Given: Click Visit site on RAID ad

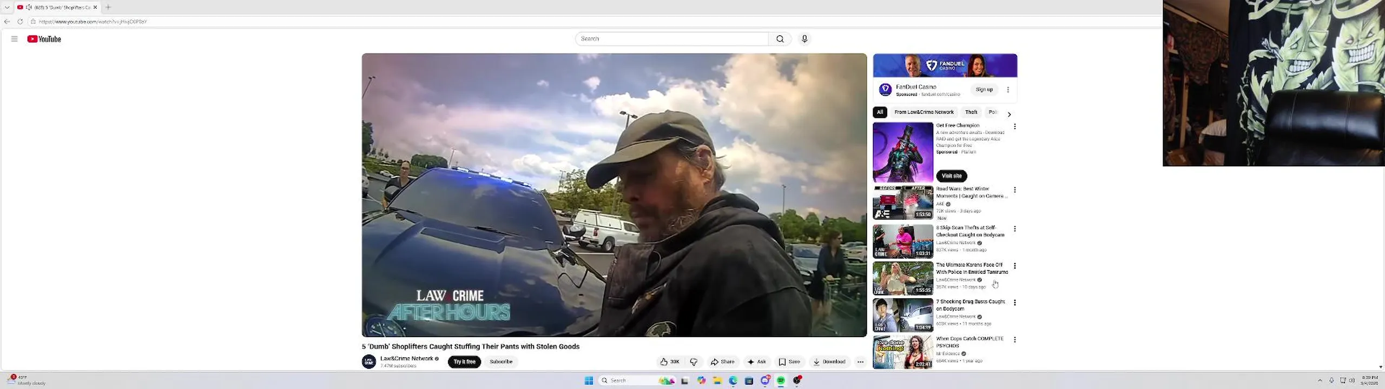Looking at the screenshot, I should (x=952, y=176).
